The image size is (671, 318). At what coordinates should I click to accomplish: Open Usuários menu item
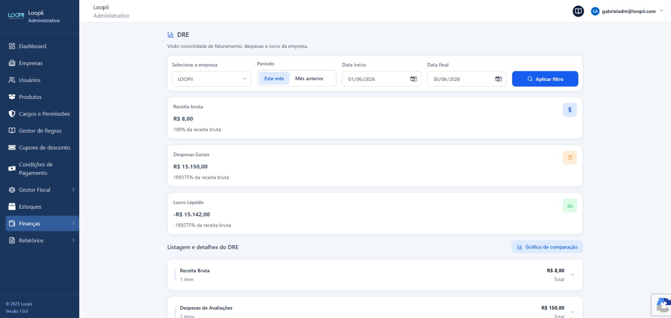pos(42,80)
